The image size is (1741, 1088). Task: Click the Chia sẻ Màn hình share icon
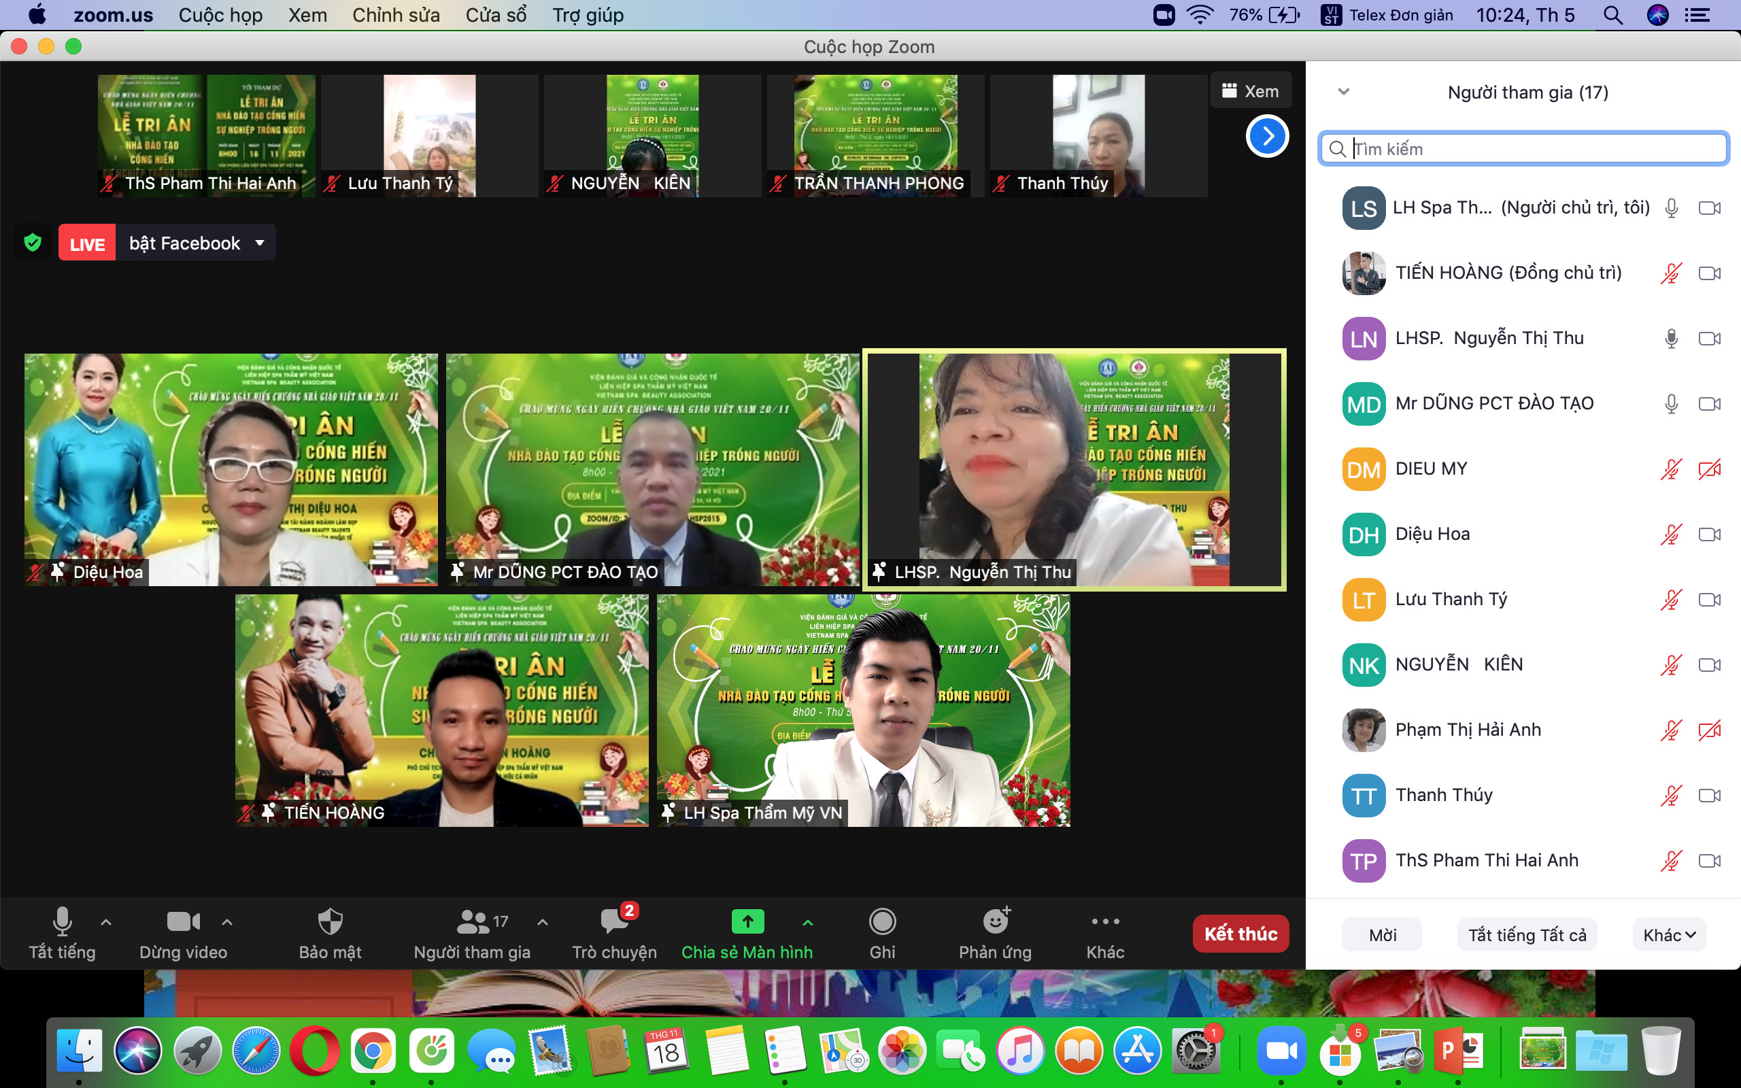[x=747, y=922]
